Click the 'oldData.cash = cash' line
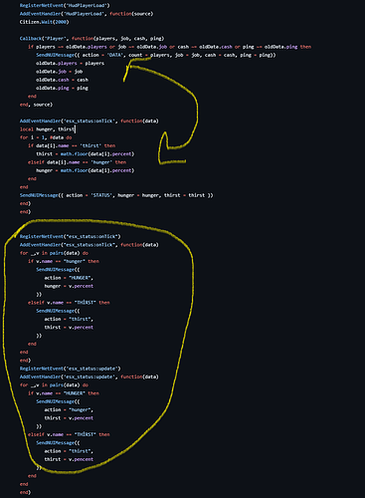 62,80
